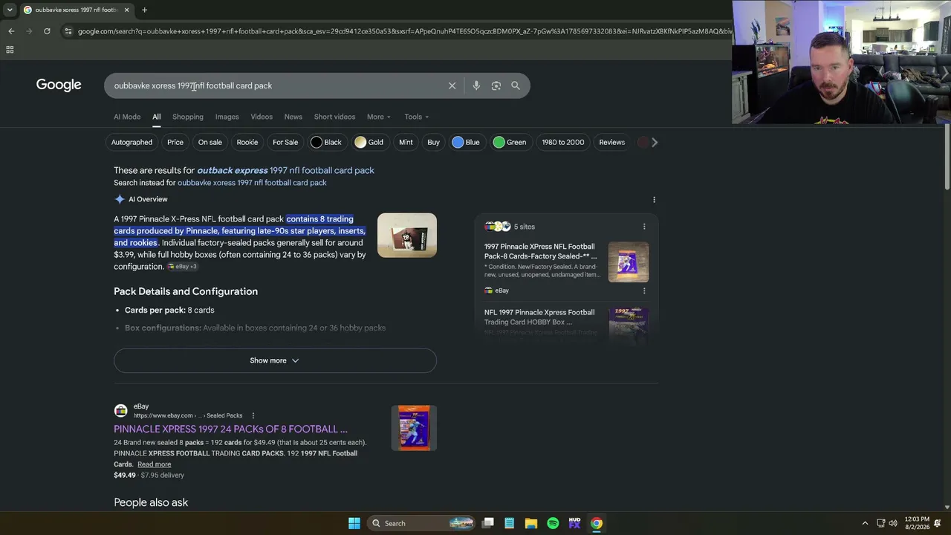
Task: Expand AI Overview with Show more
Action: tap(275, 360)
